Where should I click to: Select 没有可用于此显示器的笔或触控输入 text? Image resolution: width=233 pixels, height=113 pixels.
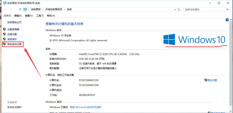click(98, 68)
